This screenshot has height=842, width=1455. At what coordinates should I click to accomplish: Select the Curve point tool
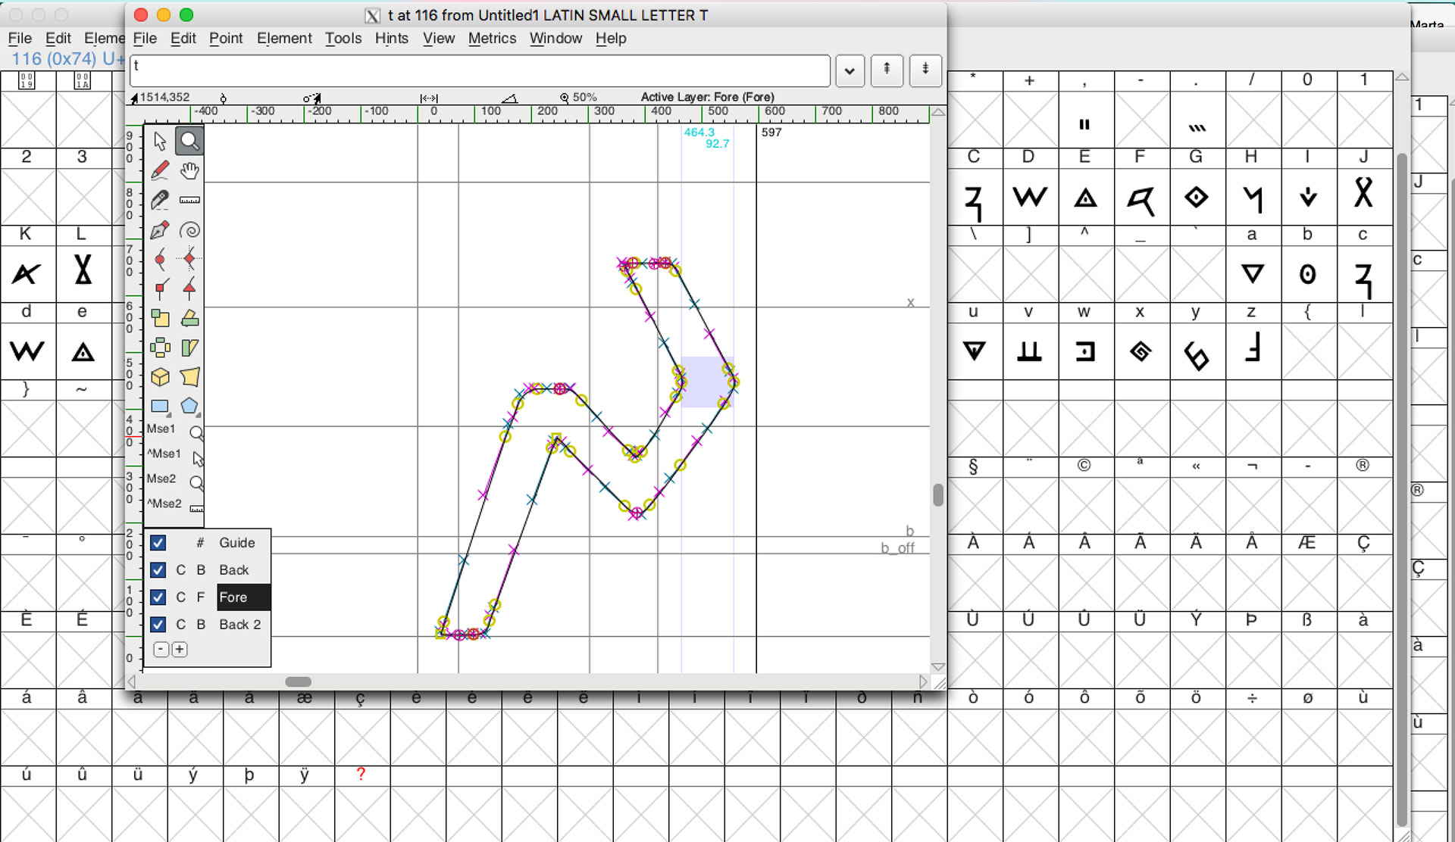click(160, 260)
